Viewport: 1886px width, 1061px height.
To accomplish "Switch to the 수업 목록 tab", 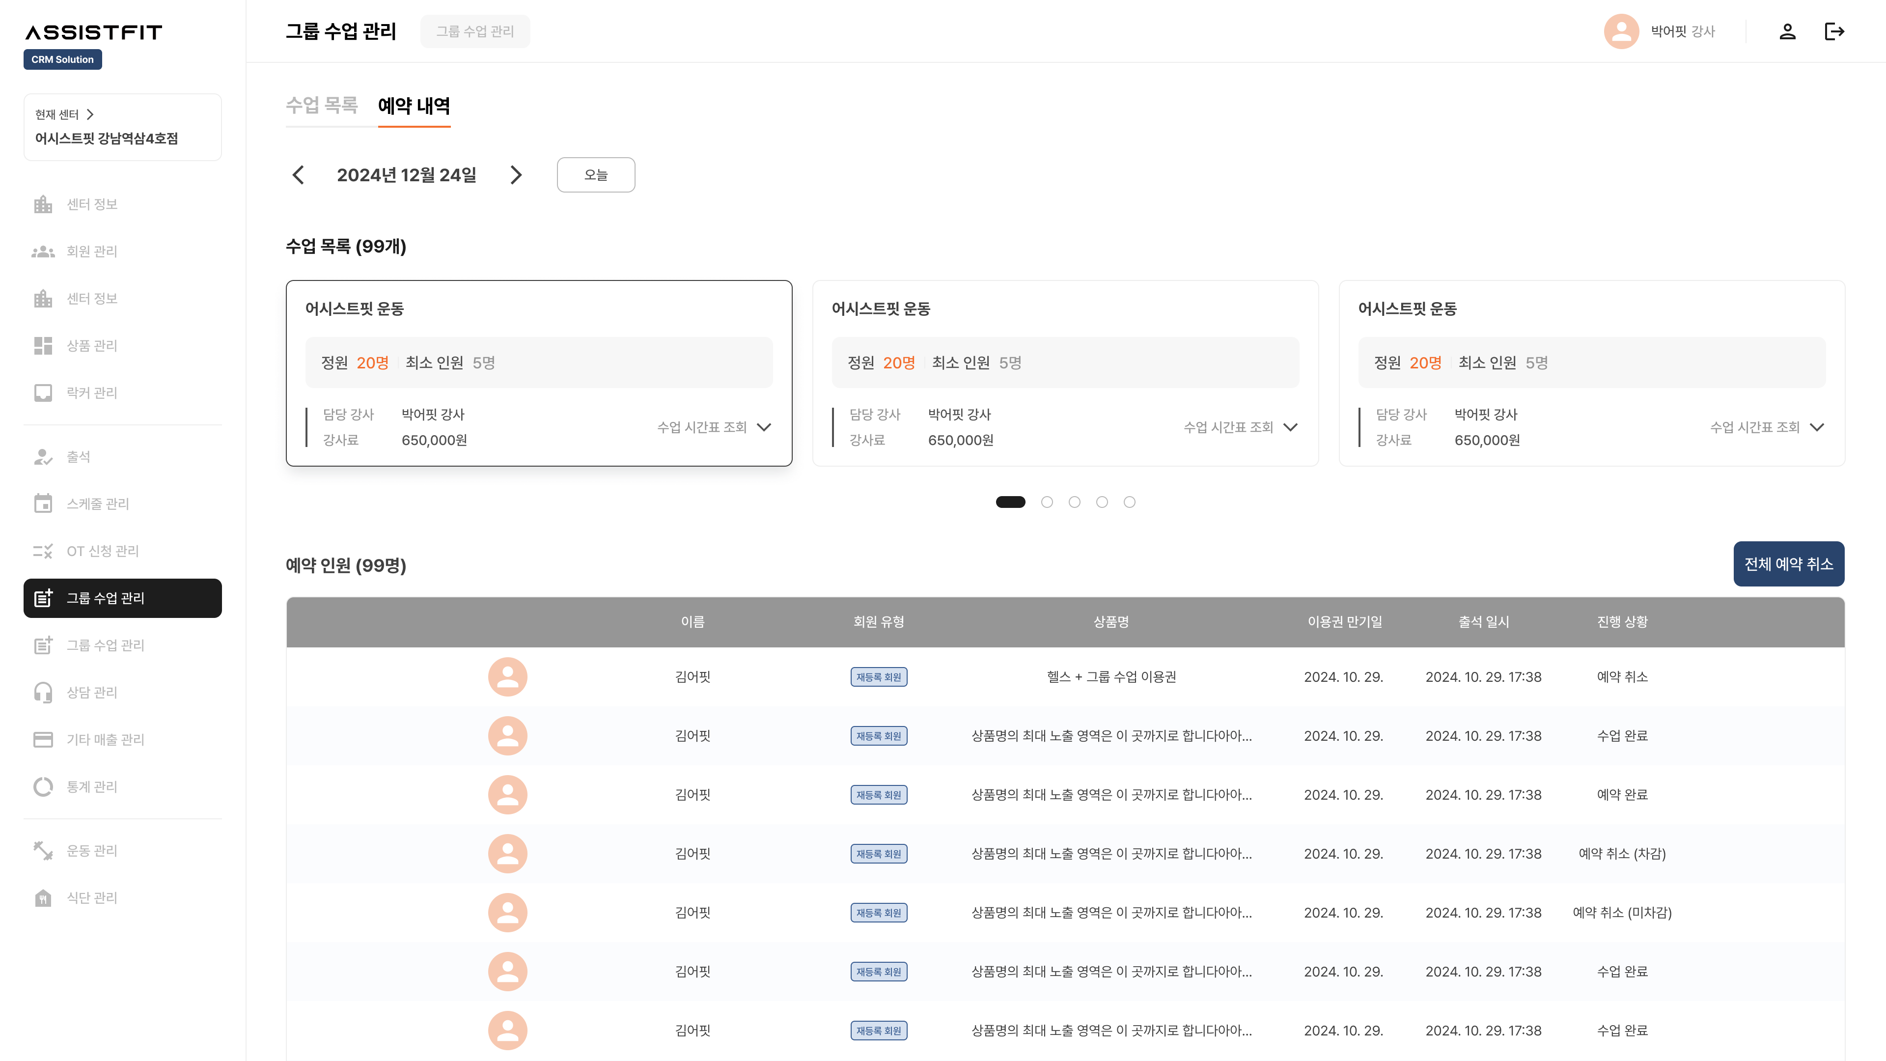I will click(323, 106).
